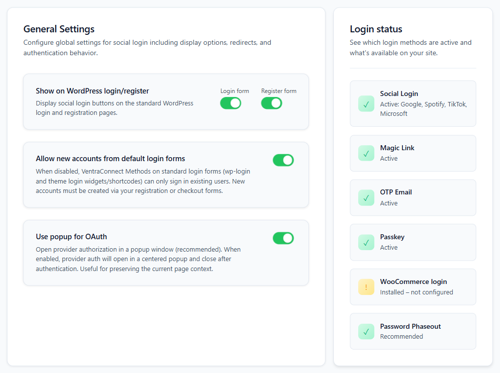This screenshot has height=373, width=500.
Task: Click 'See which login methods are active' text
Action: (410, 48)
